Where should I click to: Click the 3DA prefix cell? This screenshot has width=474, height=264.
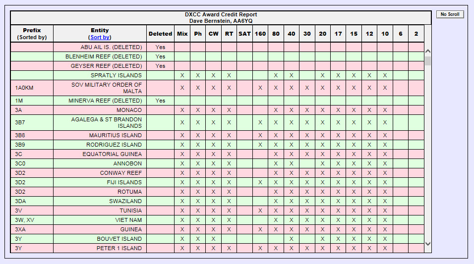coord(32,201)
